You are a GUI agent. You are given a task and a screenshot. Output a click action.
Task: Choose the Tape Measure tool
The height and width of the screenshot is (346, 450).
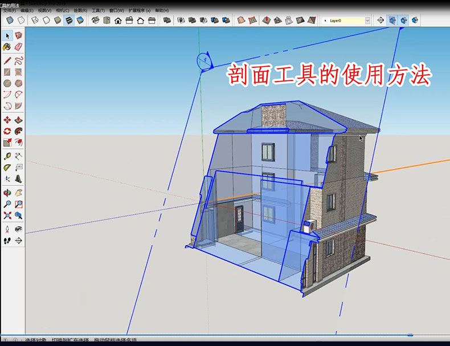[x=7, y=156]
